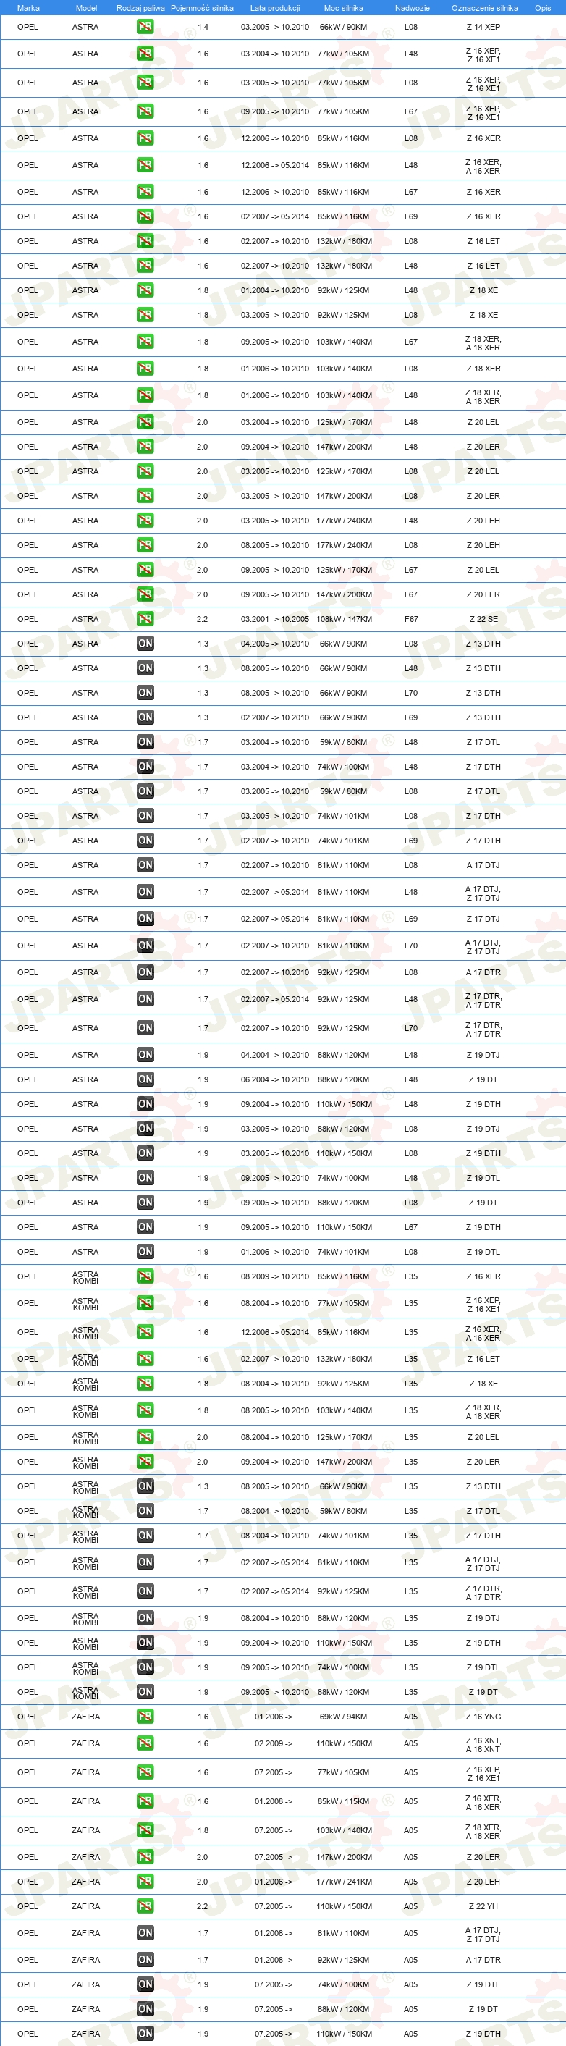
Task: Select production years '06.2004 -> 10.2010'
Action: click(274, 1079)
